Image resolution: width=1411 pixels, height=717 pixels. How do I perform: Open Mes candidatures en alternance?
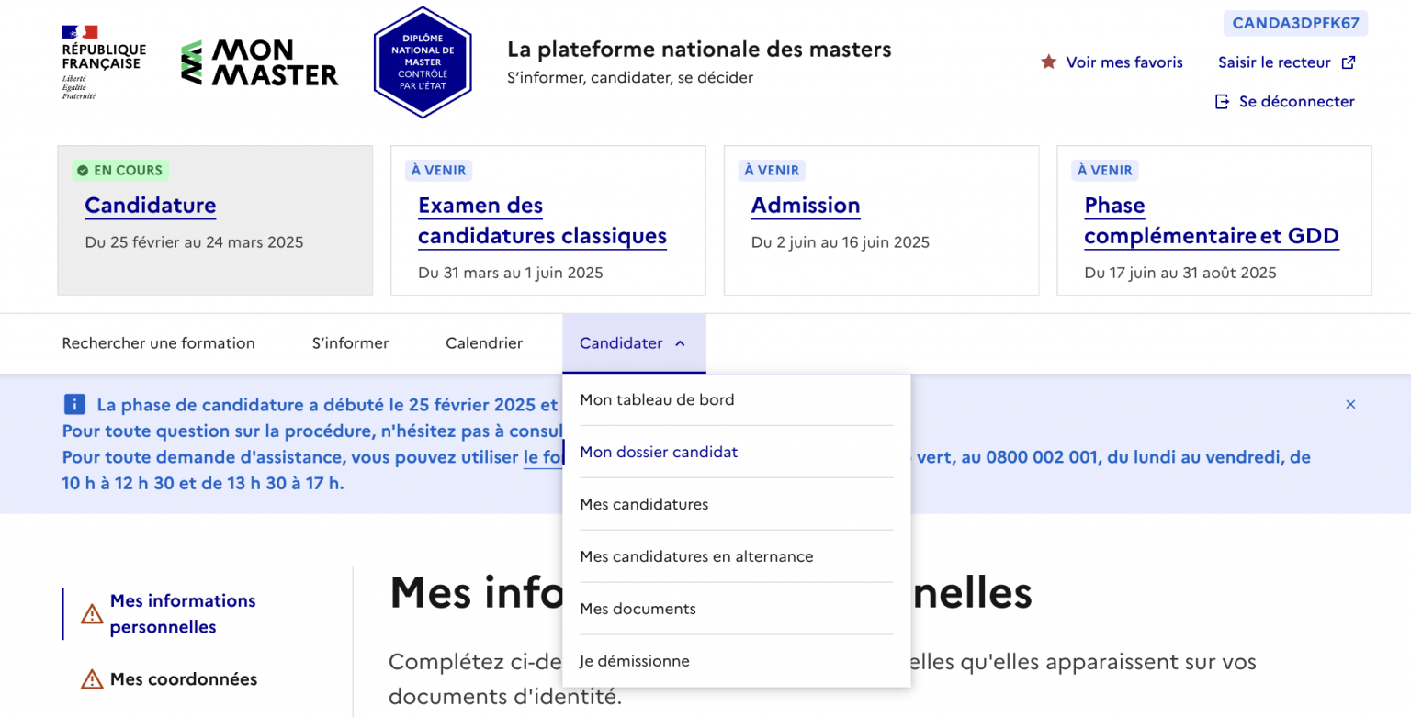[x=695, y=556]
